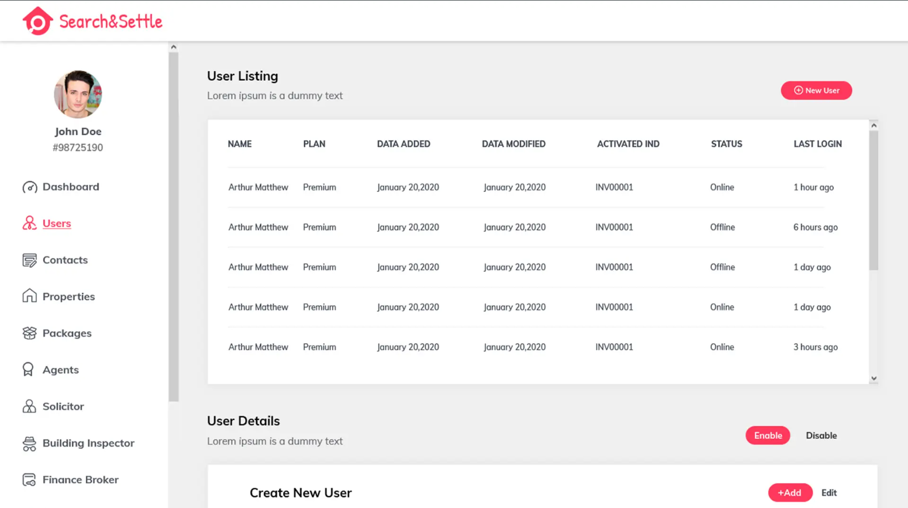Click sidebar scroll up arrow
Screen dimensions: 908x508
[174, 47]
